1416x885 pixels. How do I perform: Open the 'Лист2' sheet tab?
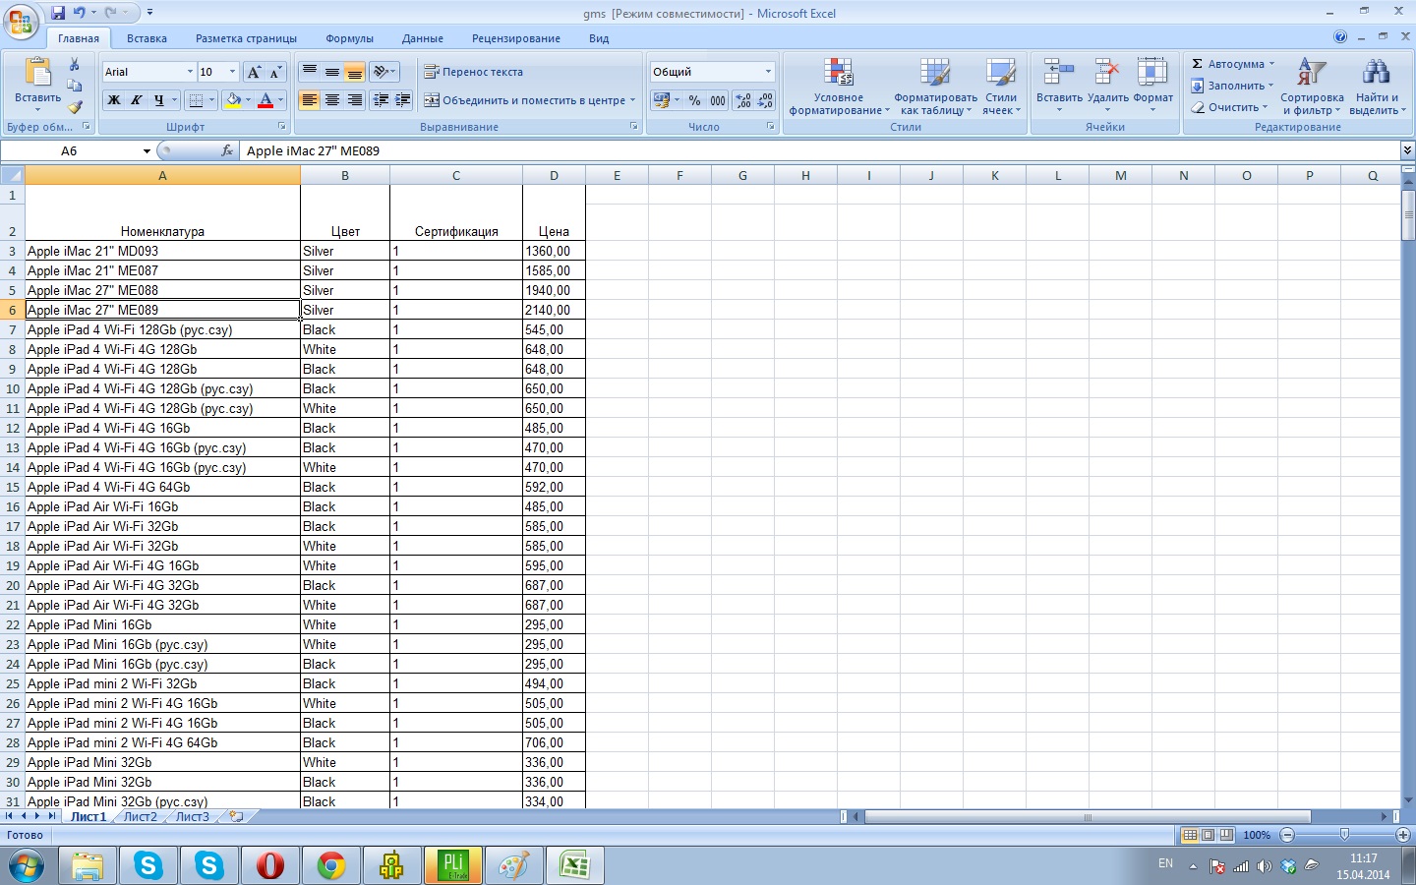[x=141, y=816]
